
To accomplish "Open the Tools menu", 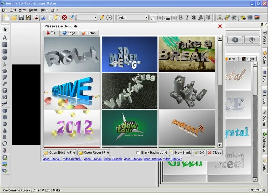I will [x=44, y=10].
